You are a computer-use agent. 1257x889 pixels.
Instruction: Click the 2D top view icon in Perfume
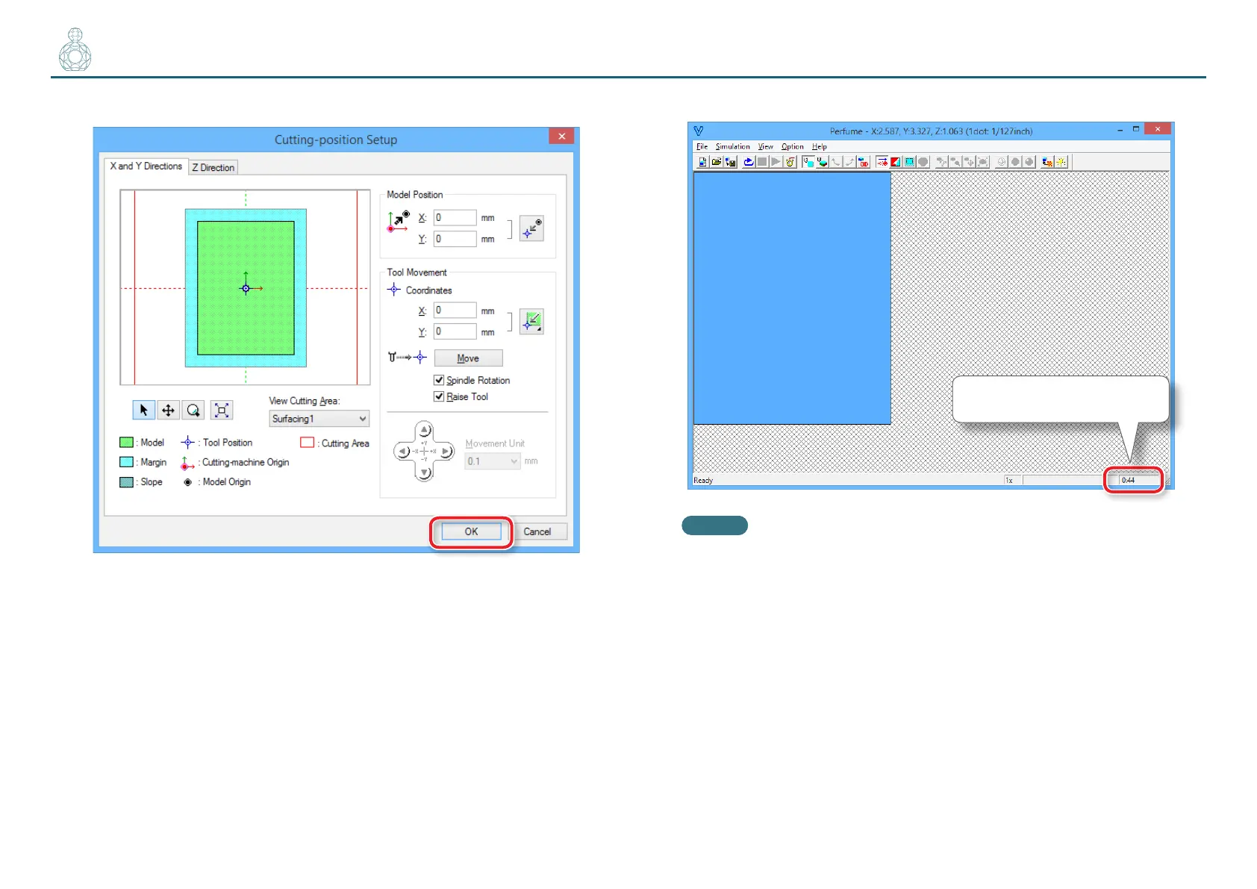tap(808, 162)
